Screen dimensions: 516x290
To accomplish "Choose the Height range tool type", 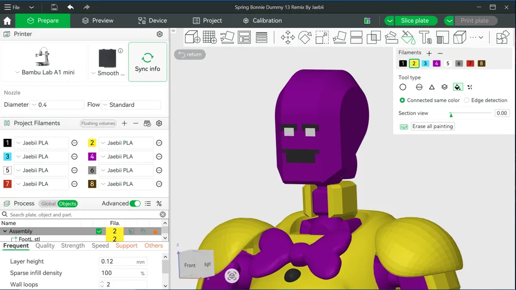I will click(x=445, y=87).
